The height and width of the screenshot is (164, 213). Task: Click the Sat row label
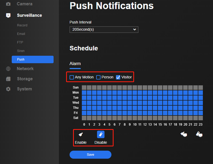click(x=76, y=118)
